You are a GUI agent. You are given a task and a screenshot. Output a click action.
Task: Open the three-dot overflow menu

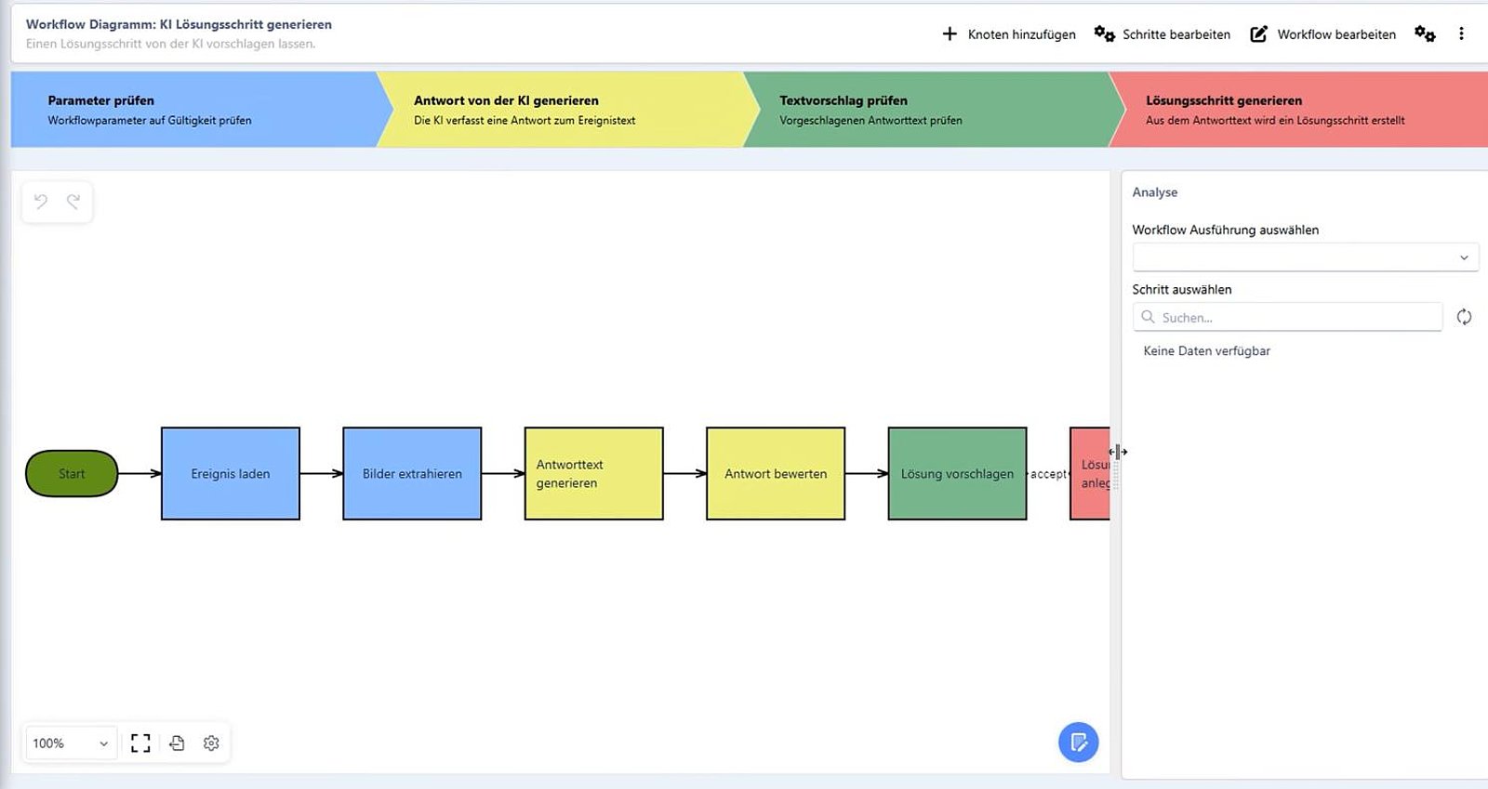tap(1461, 33)
